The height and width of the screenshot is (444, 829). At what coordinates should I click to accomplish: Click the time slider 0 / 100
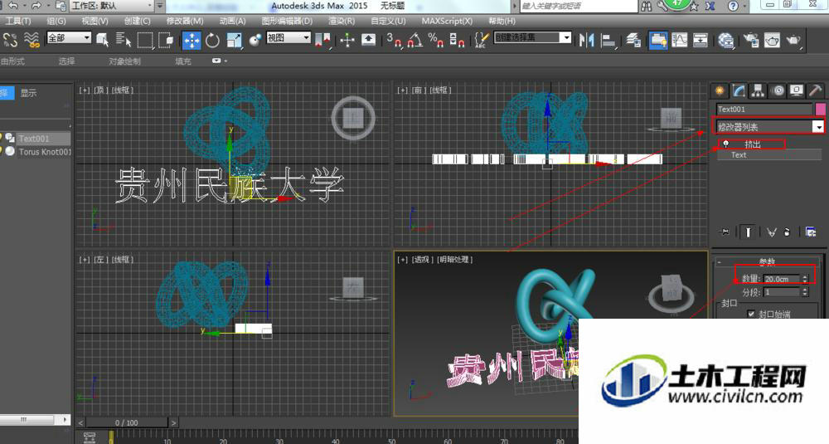[126, 422]
